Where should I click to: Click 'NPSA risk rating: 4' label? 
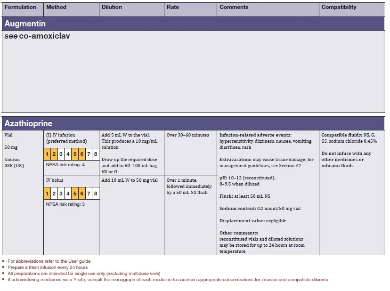(65, 165)
